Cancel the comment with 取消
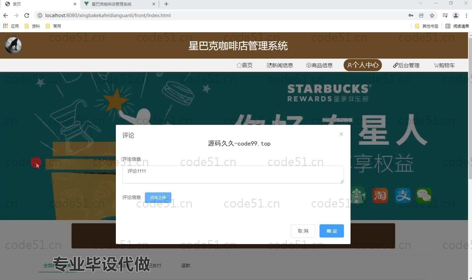The width and height of the screenshot is (472, 280). [x=303, y=231]
